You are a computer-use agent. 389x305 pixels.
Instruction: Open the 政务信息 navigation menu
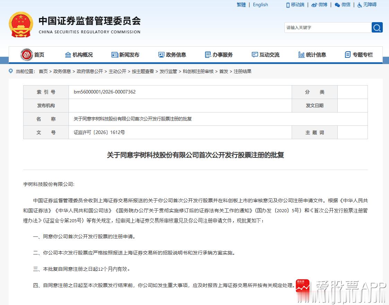176,55
